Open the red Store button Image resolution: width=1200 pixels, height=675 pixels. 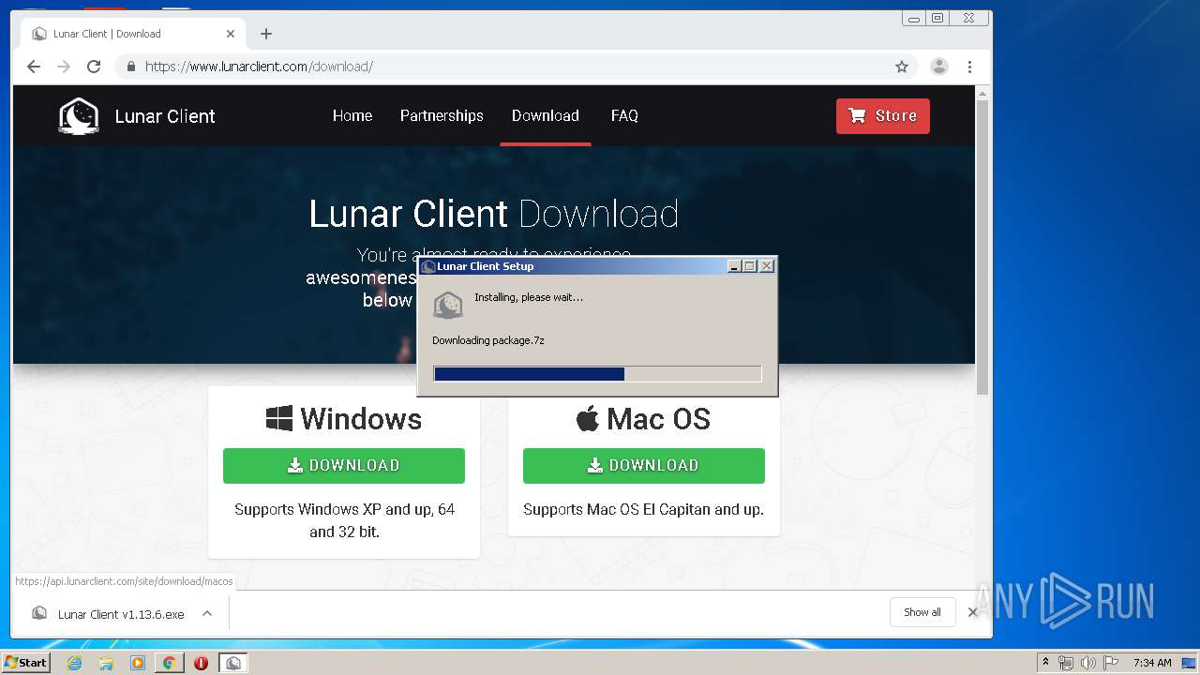point(883,116)
